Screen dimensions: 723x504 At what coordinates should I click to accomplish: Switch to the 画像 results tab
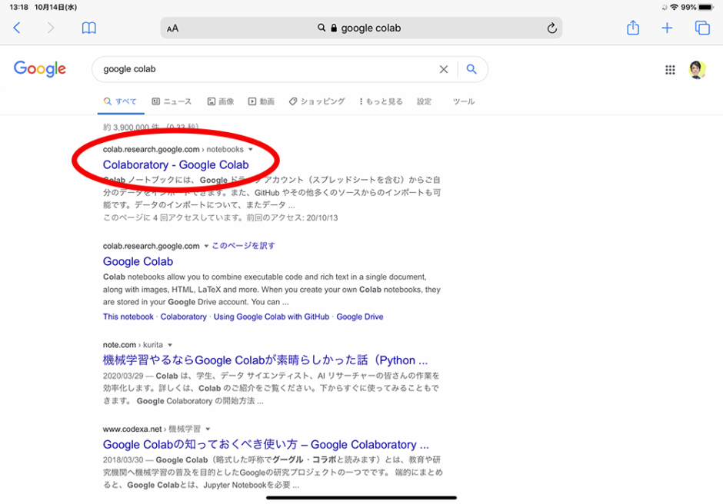click(x=221, y=101)
